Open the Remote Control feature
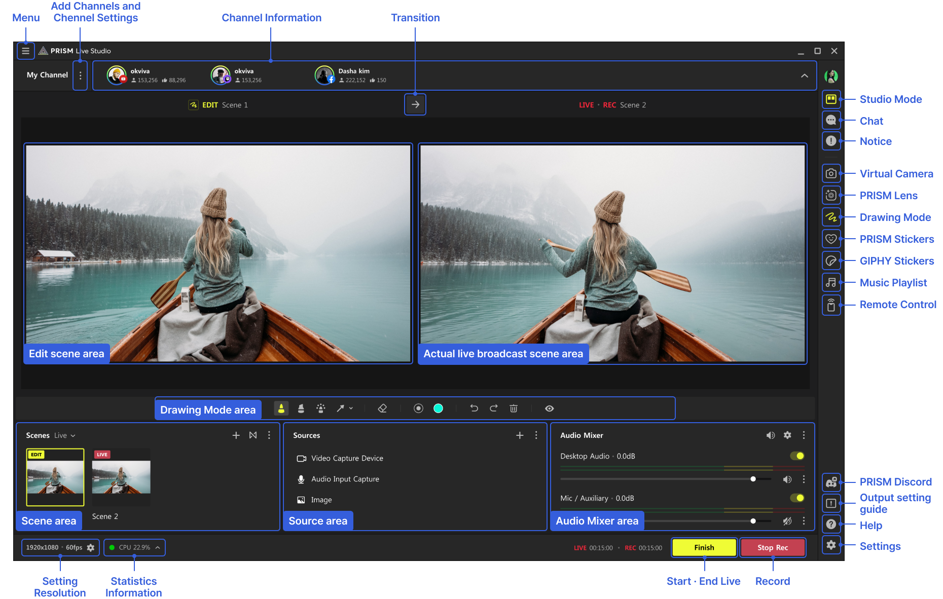Viewport: 943px width, 599px height. click(x=831, y=305)
